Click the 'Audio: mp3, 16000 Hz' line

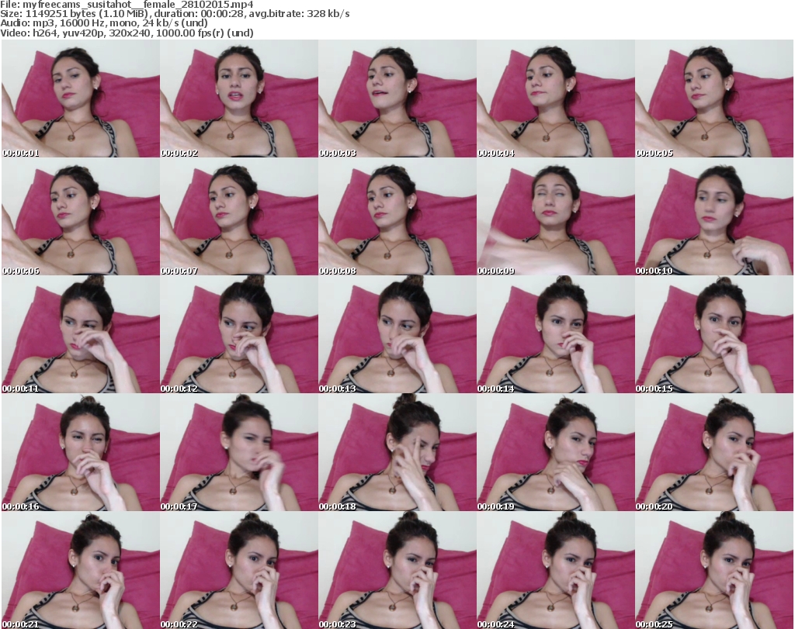[104, 23]
